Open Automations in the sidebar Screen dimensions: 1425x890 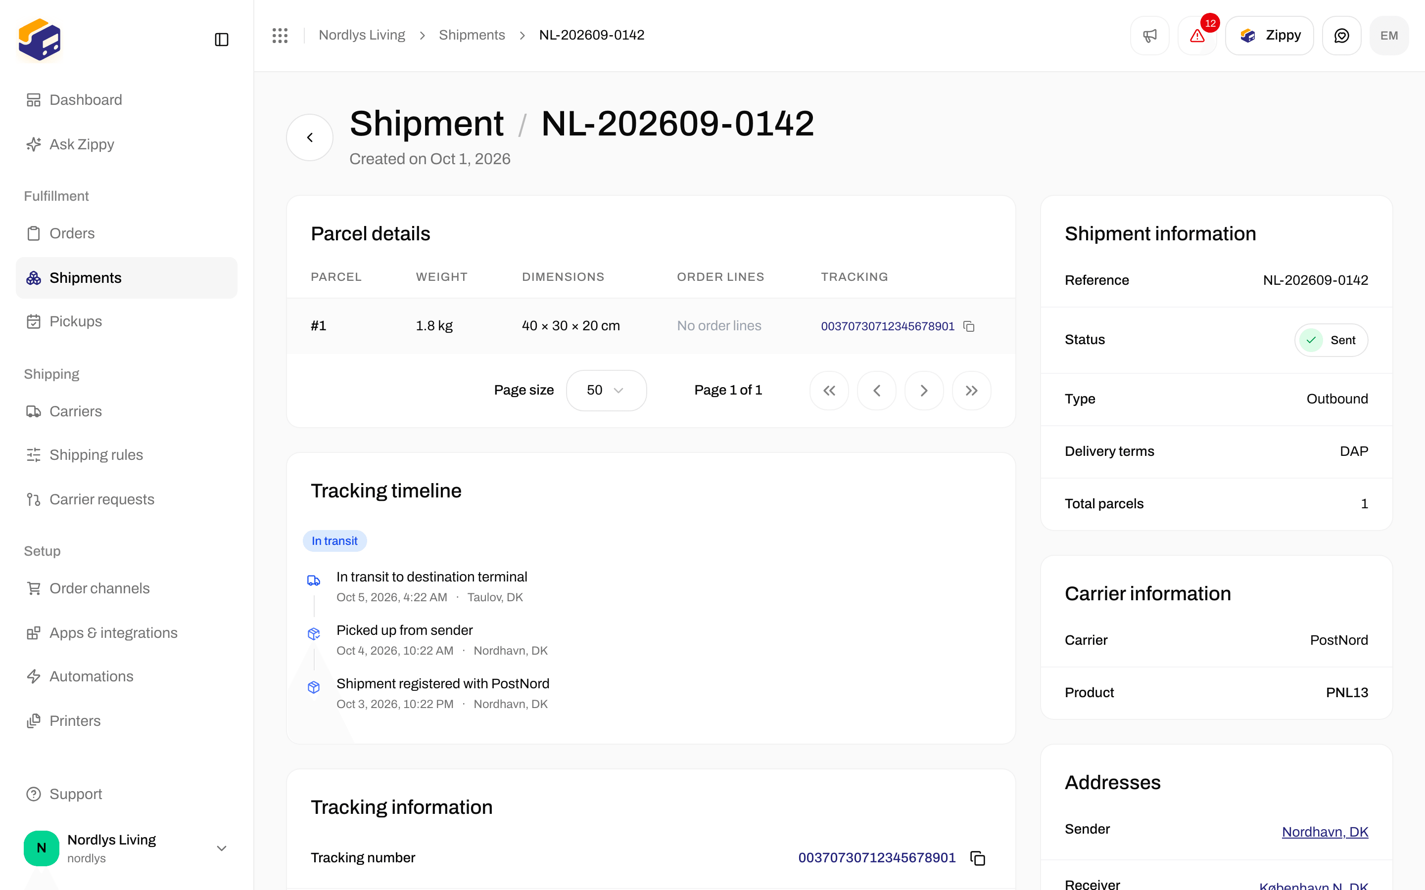[127, 676]
